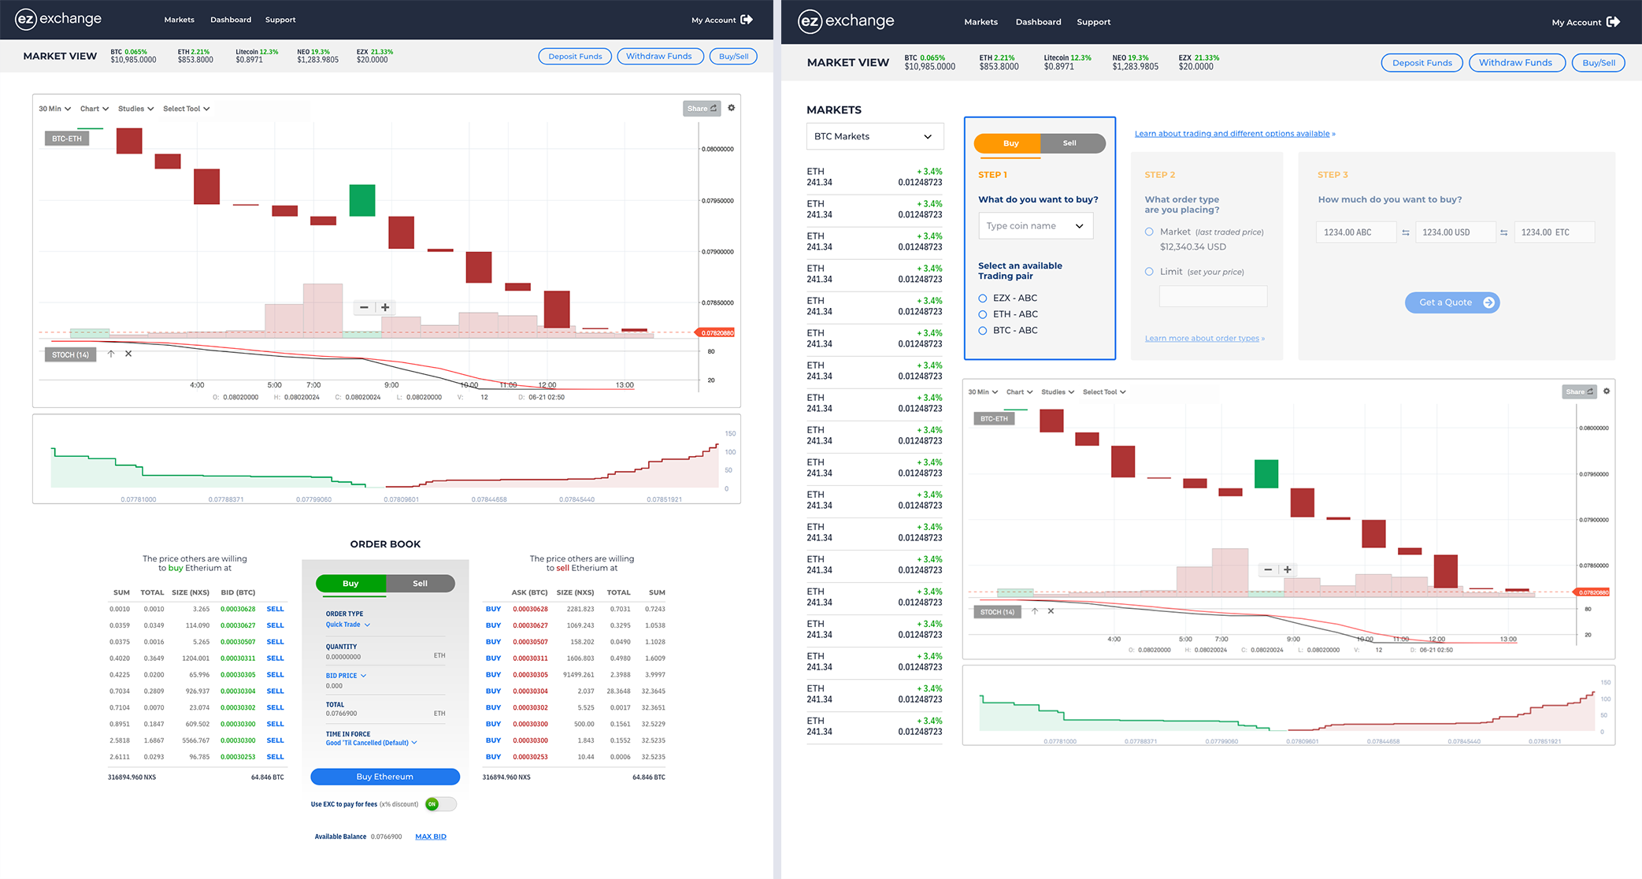
Task: Open Support menu in right window
Action: 1093,22
